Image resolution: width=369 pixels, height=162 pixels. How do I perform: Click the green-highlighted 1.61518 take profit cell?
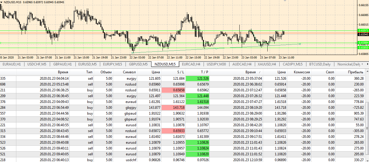tap(197, 102)
